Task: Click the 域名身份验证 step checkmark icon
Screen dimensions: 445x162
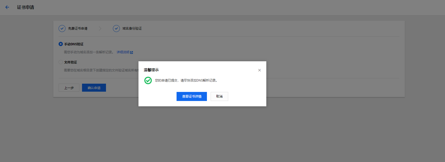Action: (x=116, y=29)
